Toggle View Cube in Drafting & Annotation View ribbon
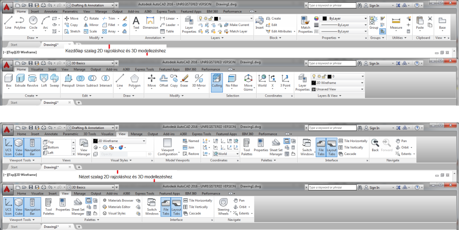This screenshot has width=459, height=230. (x=19, y=148)
